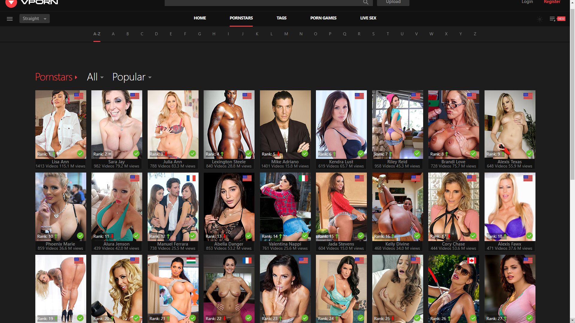Click the Upload button

(x=393, y=2)
